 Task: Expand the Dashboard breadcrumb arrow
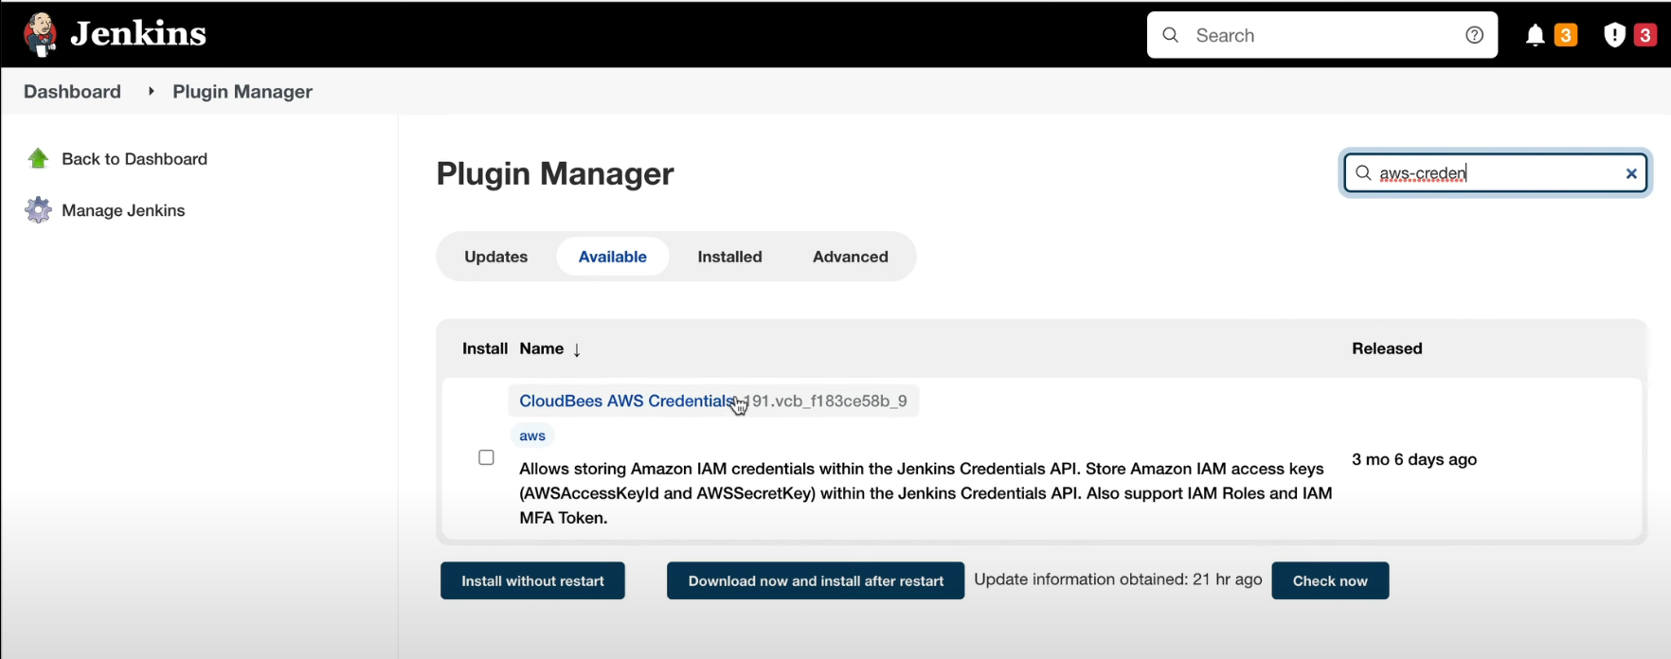[151, 92]
